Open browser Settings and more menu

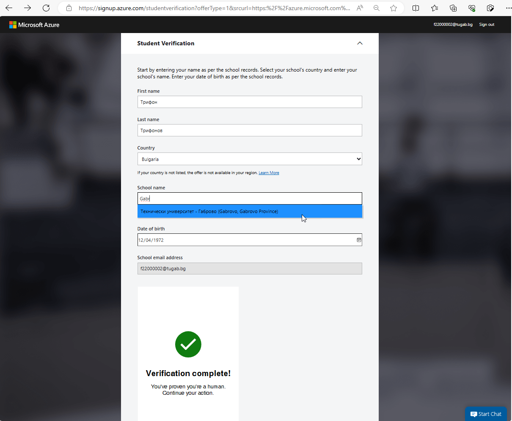(508, 8)
